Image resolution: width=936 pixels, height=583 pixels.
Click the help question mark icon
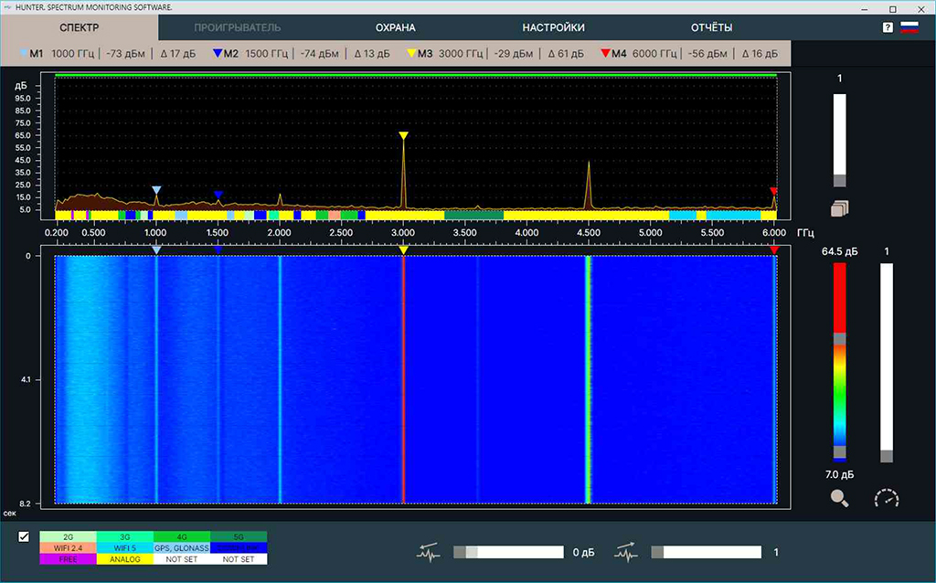pyautogui.click(x=888, y=27)
